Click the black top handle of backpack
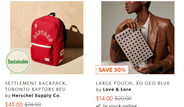184x107 pixels. coord(51,14)
